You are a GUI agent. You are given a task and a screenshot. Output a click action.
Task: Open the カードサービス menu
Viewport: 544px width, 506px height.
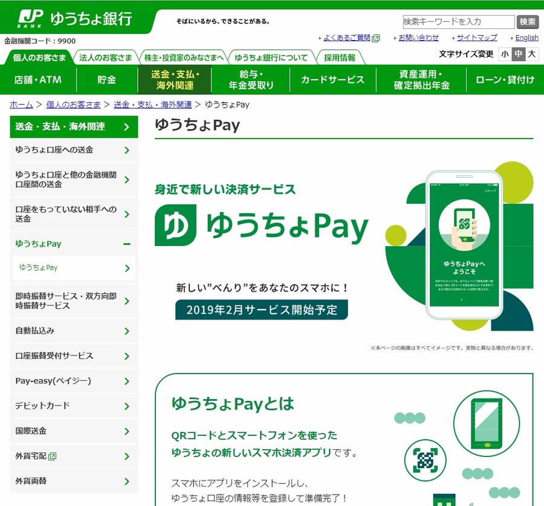[x=332, y=80]
